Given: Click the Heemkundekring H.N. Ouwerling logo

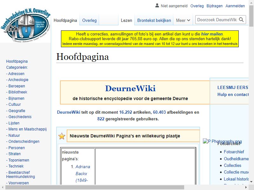Looking at the screenshot, I should [x=25, y=25].
